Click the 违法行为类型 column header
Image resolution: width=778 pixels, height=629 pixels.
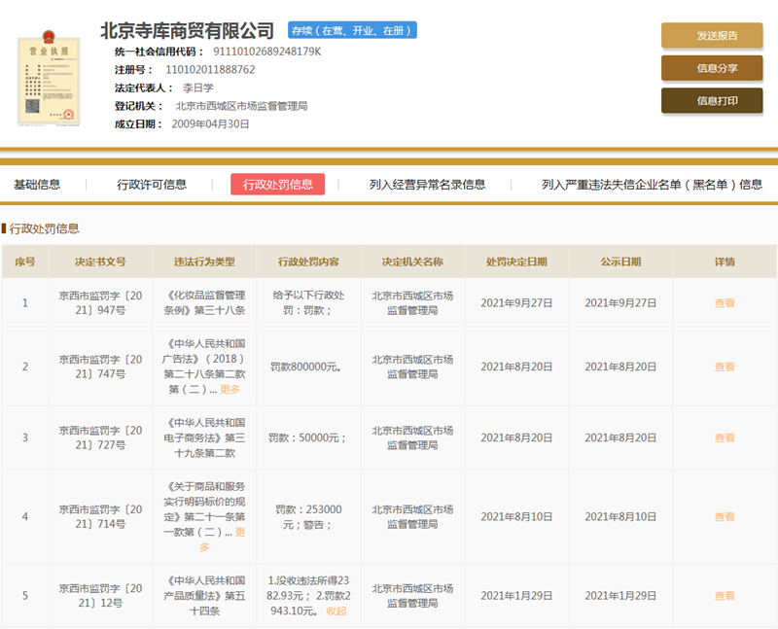[204, 262]
